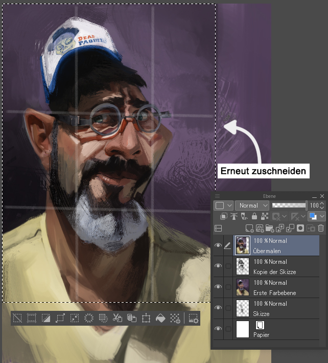Click Lock layer padlock icon
328x363 pixels.
tap(254, 217)
